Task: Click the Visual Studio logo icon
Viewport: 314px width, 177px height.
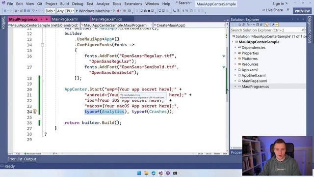Action: pos(3,3)
